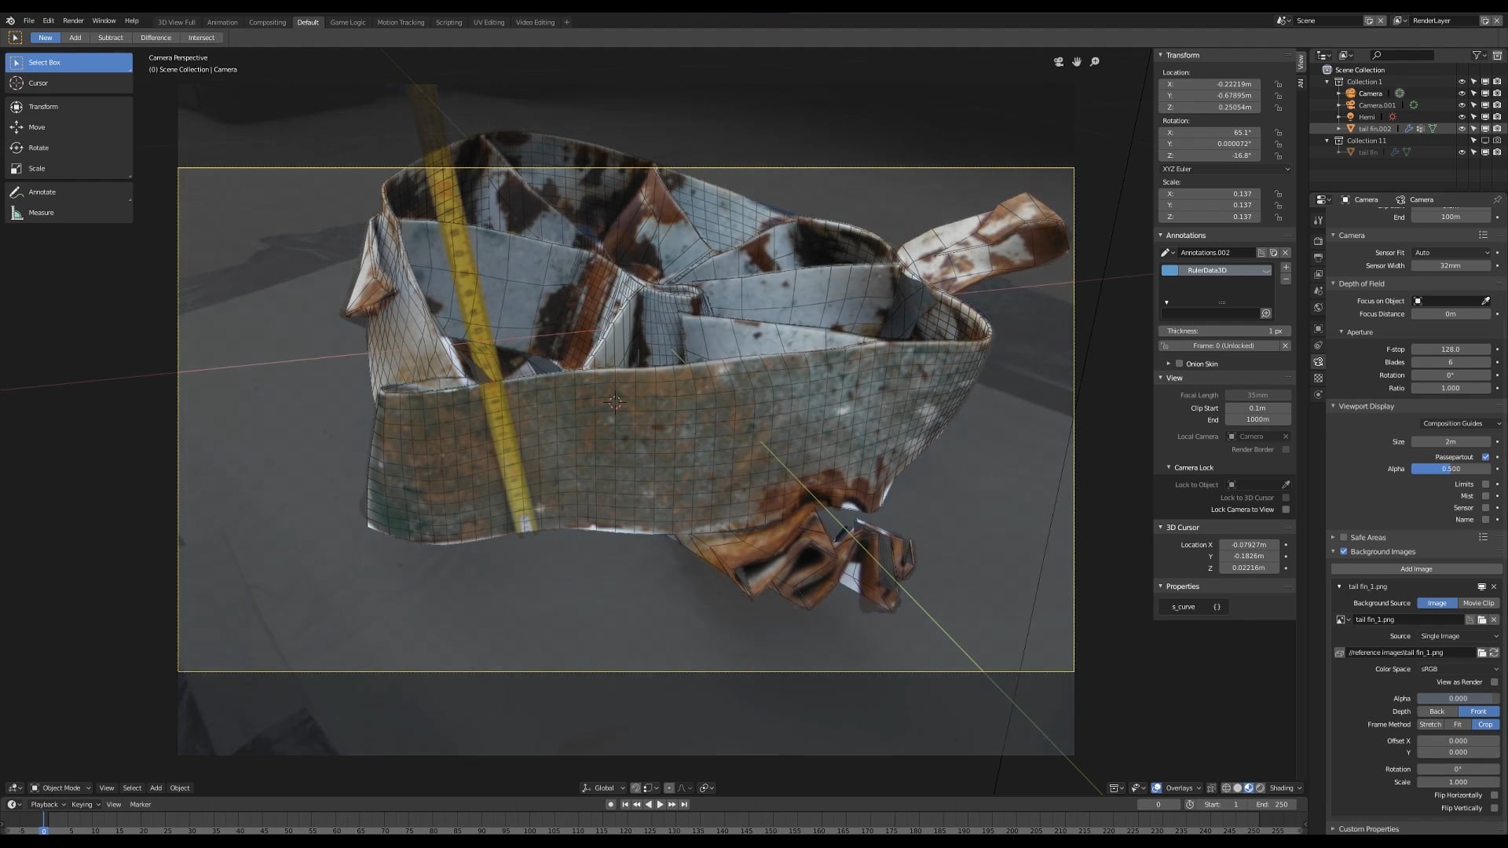Select the Subtract selection mode

pos(110,38)
